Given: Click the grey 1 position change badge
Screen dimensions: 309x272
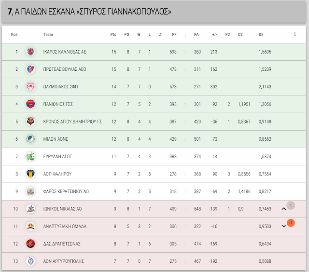Looking at the screenshot, I should 291,205.
